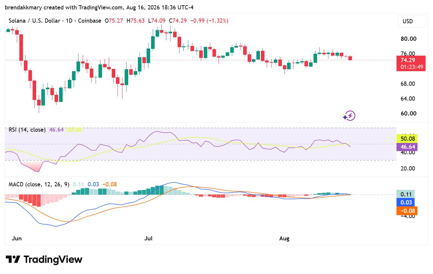The width and height of the screenshot is (433, 274).
Task: Click the orange -0.08 signal line label
Action: pos(407,211)
